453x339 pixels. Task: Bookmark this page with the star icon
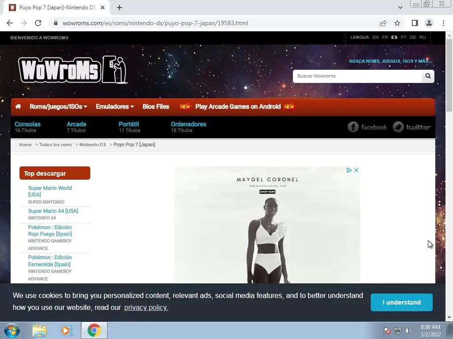(x=397, y=23)
